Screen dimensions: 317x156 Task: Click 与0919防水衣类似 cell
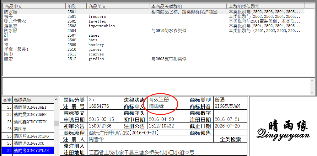(169, 31)
